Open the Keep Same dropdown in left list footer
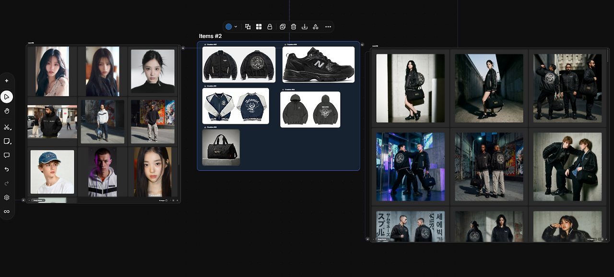The height and width of the screenshot is (277, 614). [39, 200]
